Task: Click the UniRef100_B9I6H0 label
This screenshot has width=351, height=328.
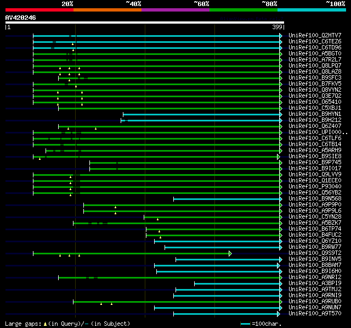Action: point(315,271)
